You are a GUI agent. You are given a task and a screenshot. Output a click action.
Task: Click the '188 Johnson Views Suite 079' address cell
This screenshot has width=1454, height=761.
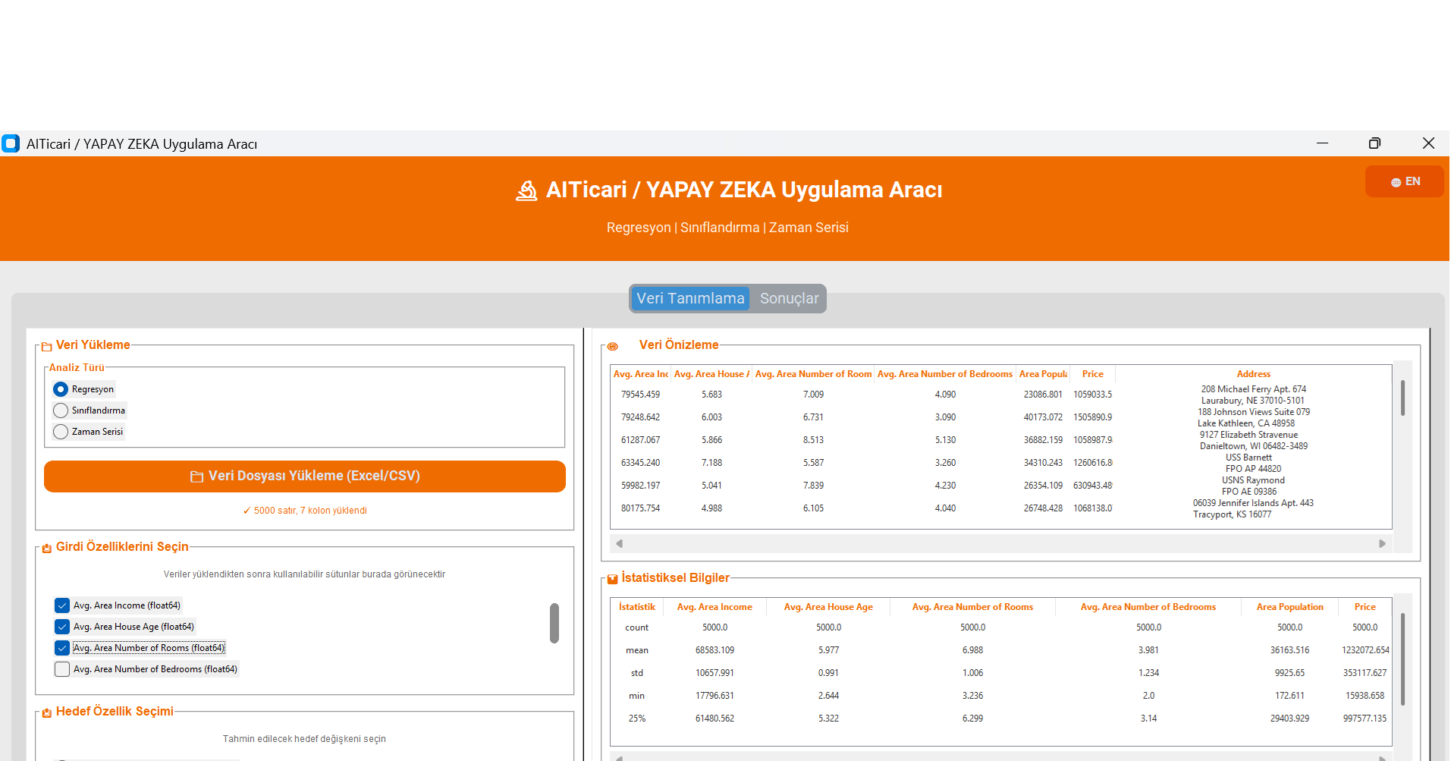1253,412
